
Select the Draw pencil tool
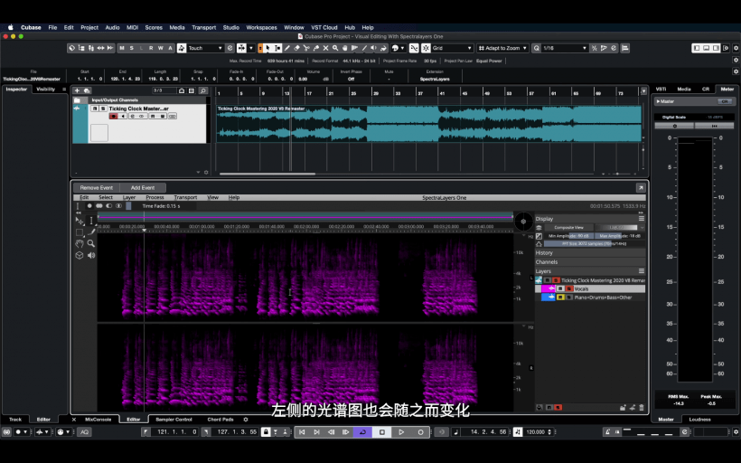[286, 48]
